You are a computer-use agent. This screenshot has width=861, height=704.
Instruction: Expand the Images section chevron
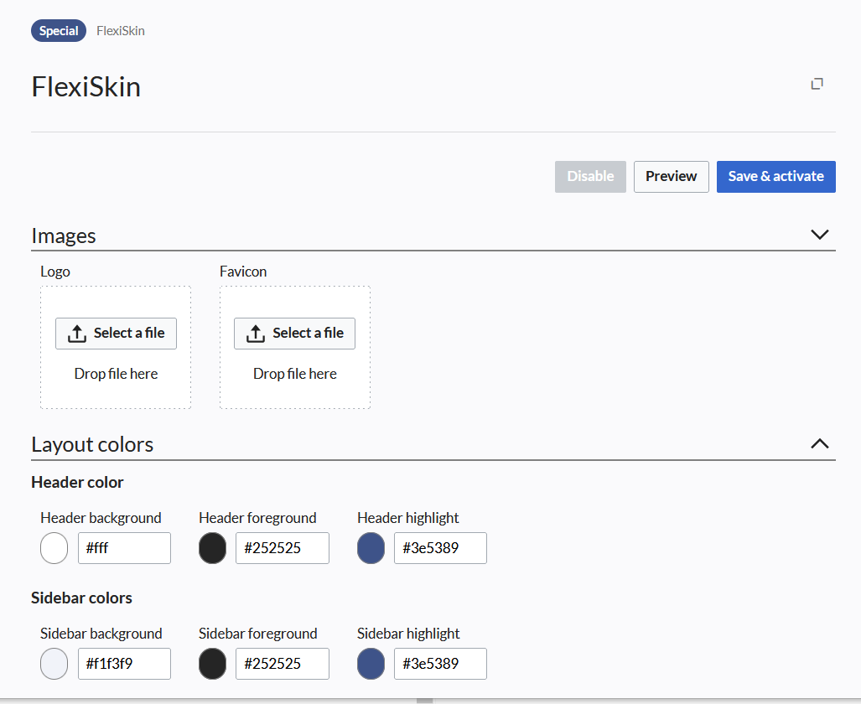(x=819, y=235)
